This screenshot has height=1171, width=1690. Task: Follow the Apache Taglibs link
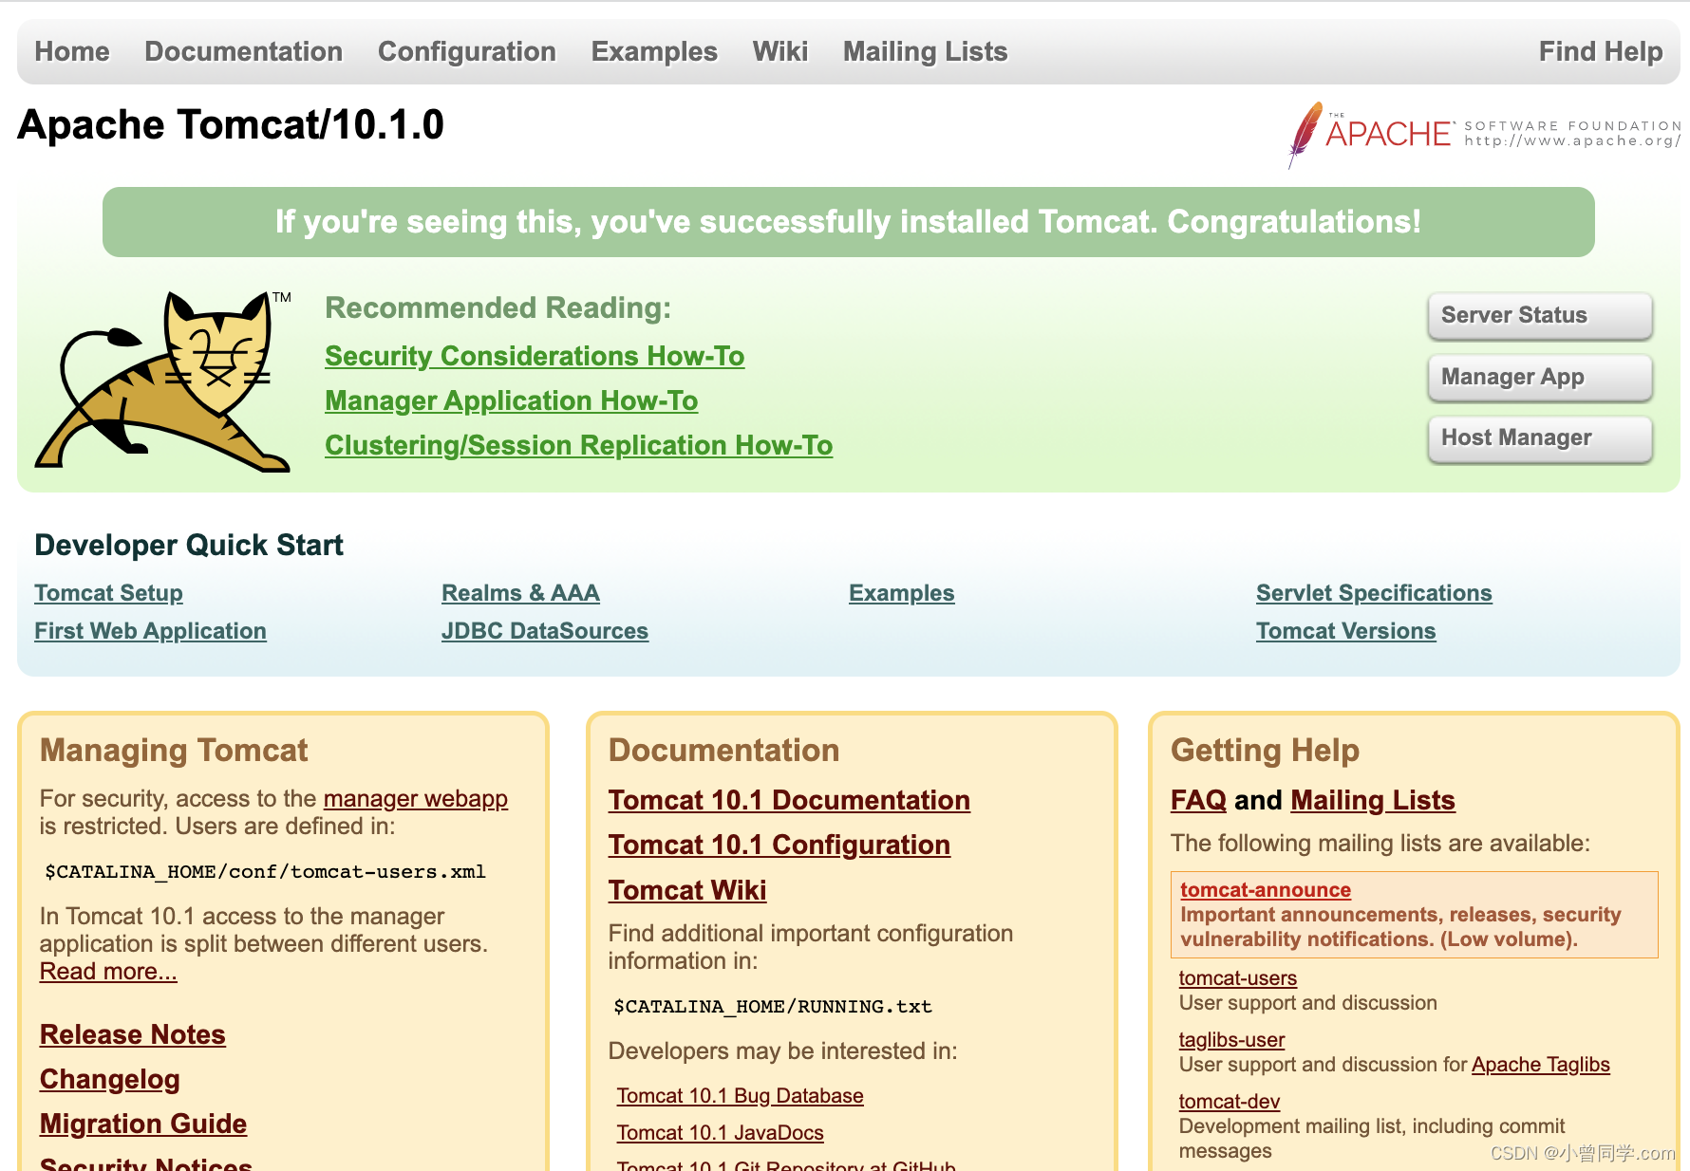point(1541,1065)
